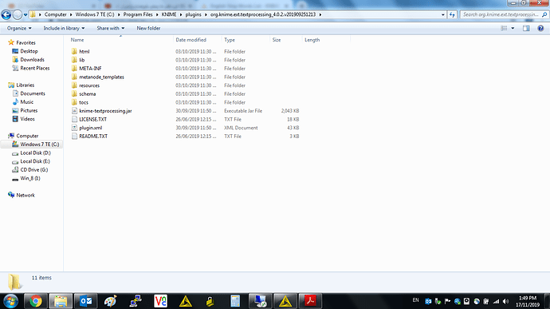
Task: Sort by the Size column header
Action: [x=277, y=40]
